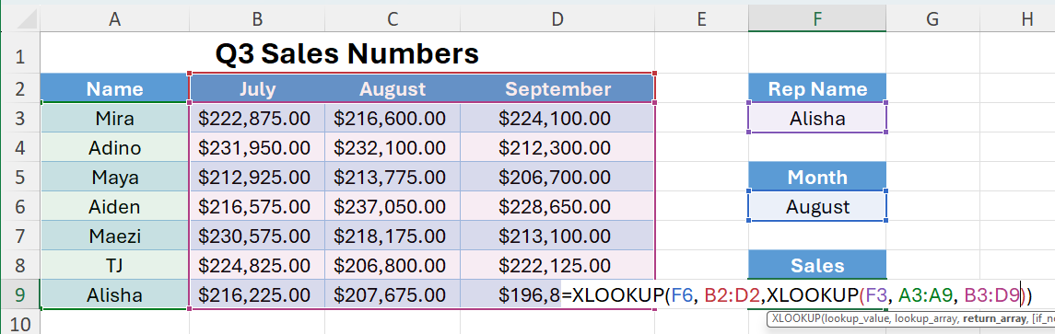Select row 10 header
The height and width of the screenshot is (334, 1055).
[x=19, y=323]
